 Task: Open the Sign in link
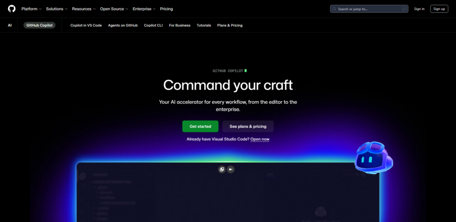(x=419, y=9)
